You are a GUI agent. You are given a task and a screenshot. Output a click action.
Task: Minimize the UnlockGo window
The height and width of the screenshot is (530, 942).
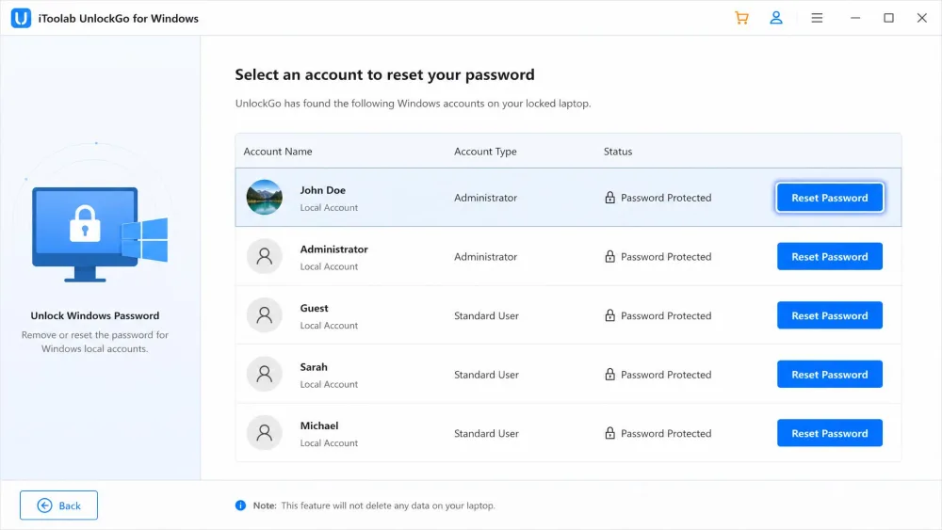tap(855, 18)
